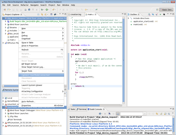Select Refresh in the context menu
Viewport: 176px width, 135px height.
click(25, 50)
